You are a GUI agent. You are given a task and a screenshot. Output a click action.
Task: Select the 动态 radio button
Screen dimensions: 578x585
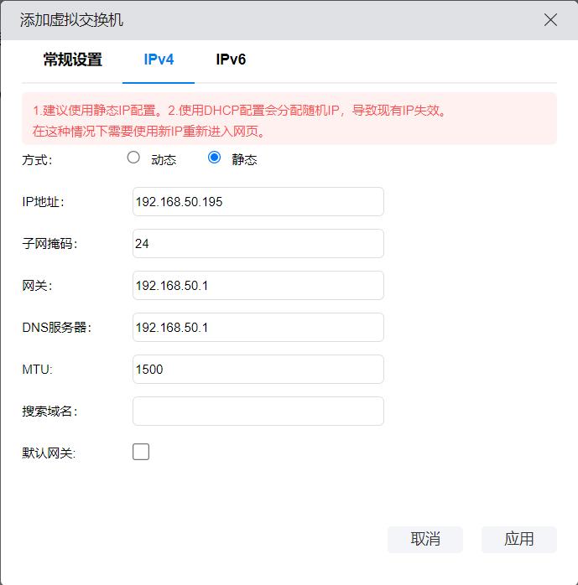click(x=133, y=157)
